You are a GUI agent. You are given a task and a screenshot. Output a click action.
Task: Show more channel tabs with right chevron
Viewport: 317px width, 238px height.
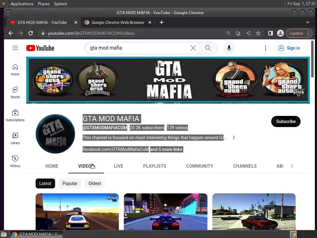(292, 166)
